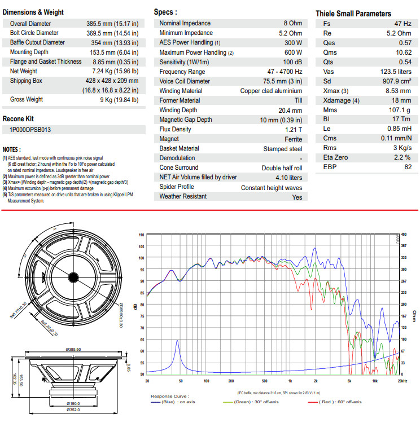Click the Bolt Circle Diameter label
420x423 pixels.
tap(34, 33)
